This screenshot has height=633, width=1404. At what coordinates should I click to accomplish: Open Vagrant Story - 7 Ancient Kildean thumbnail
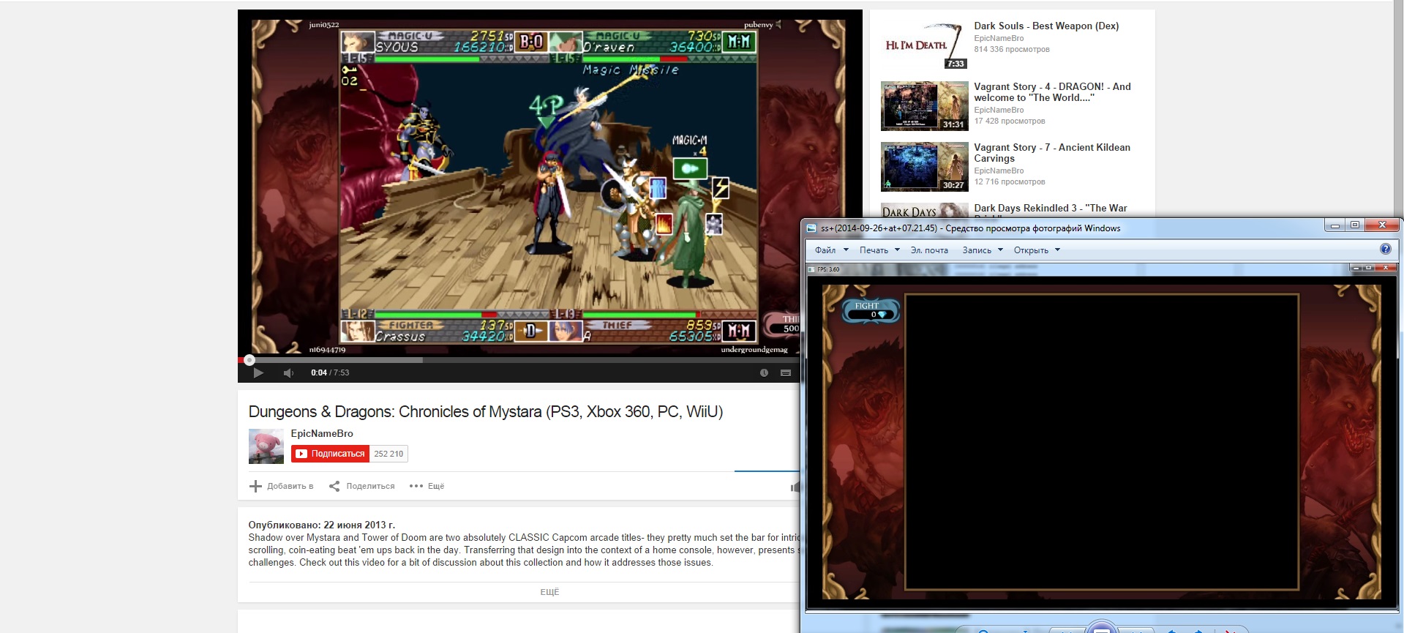click(925, 166)
